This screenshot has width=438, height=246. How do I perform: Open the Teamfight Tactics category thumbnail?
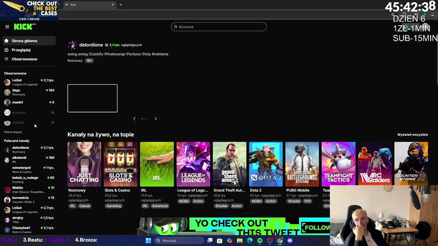click(x=338, y=164)
